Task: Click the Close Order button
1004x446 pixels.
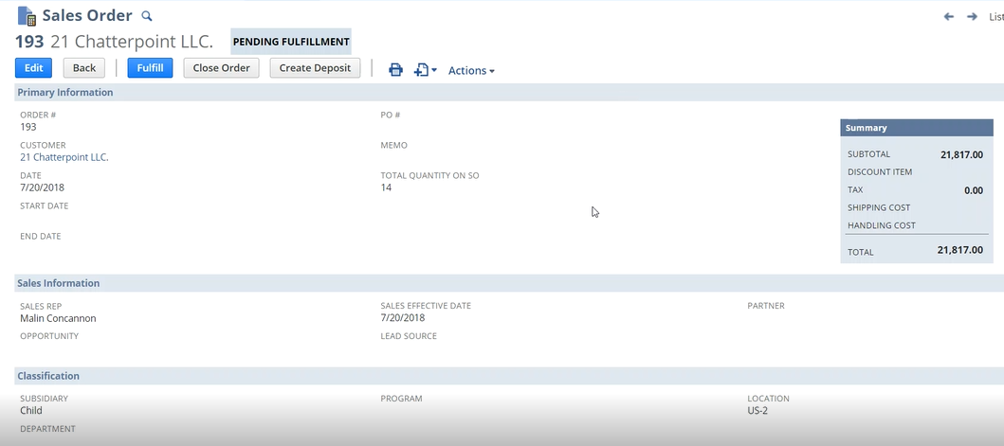Action: [x=221, y=68]
